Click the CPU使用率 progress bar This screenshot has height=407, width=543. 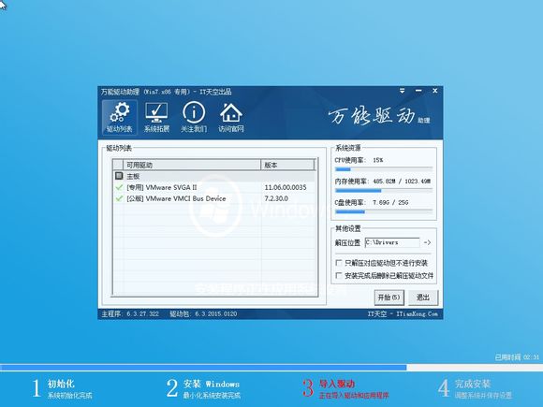tap(384, 169)
